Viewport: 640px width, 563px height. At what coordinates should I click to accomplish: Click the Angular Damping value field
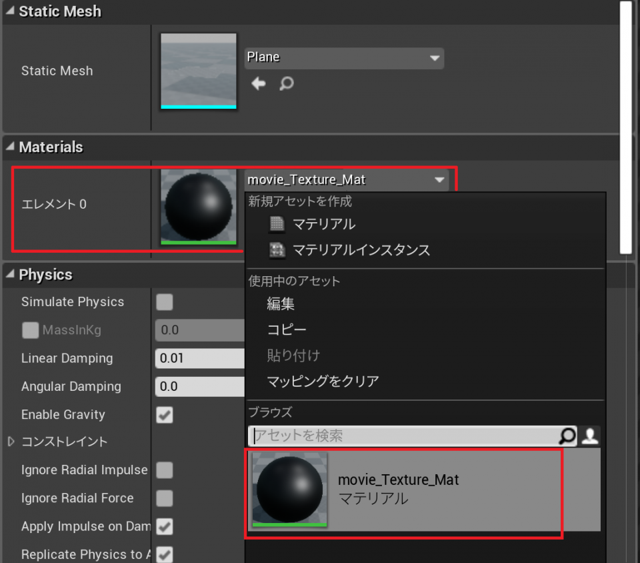tap(199, 387)
